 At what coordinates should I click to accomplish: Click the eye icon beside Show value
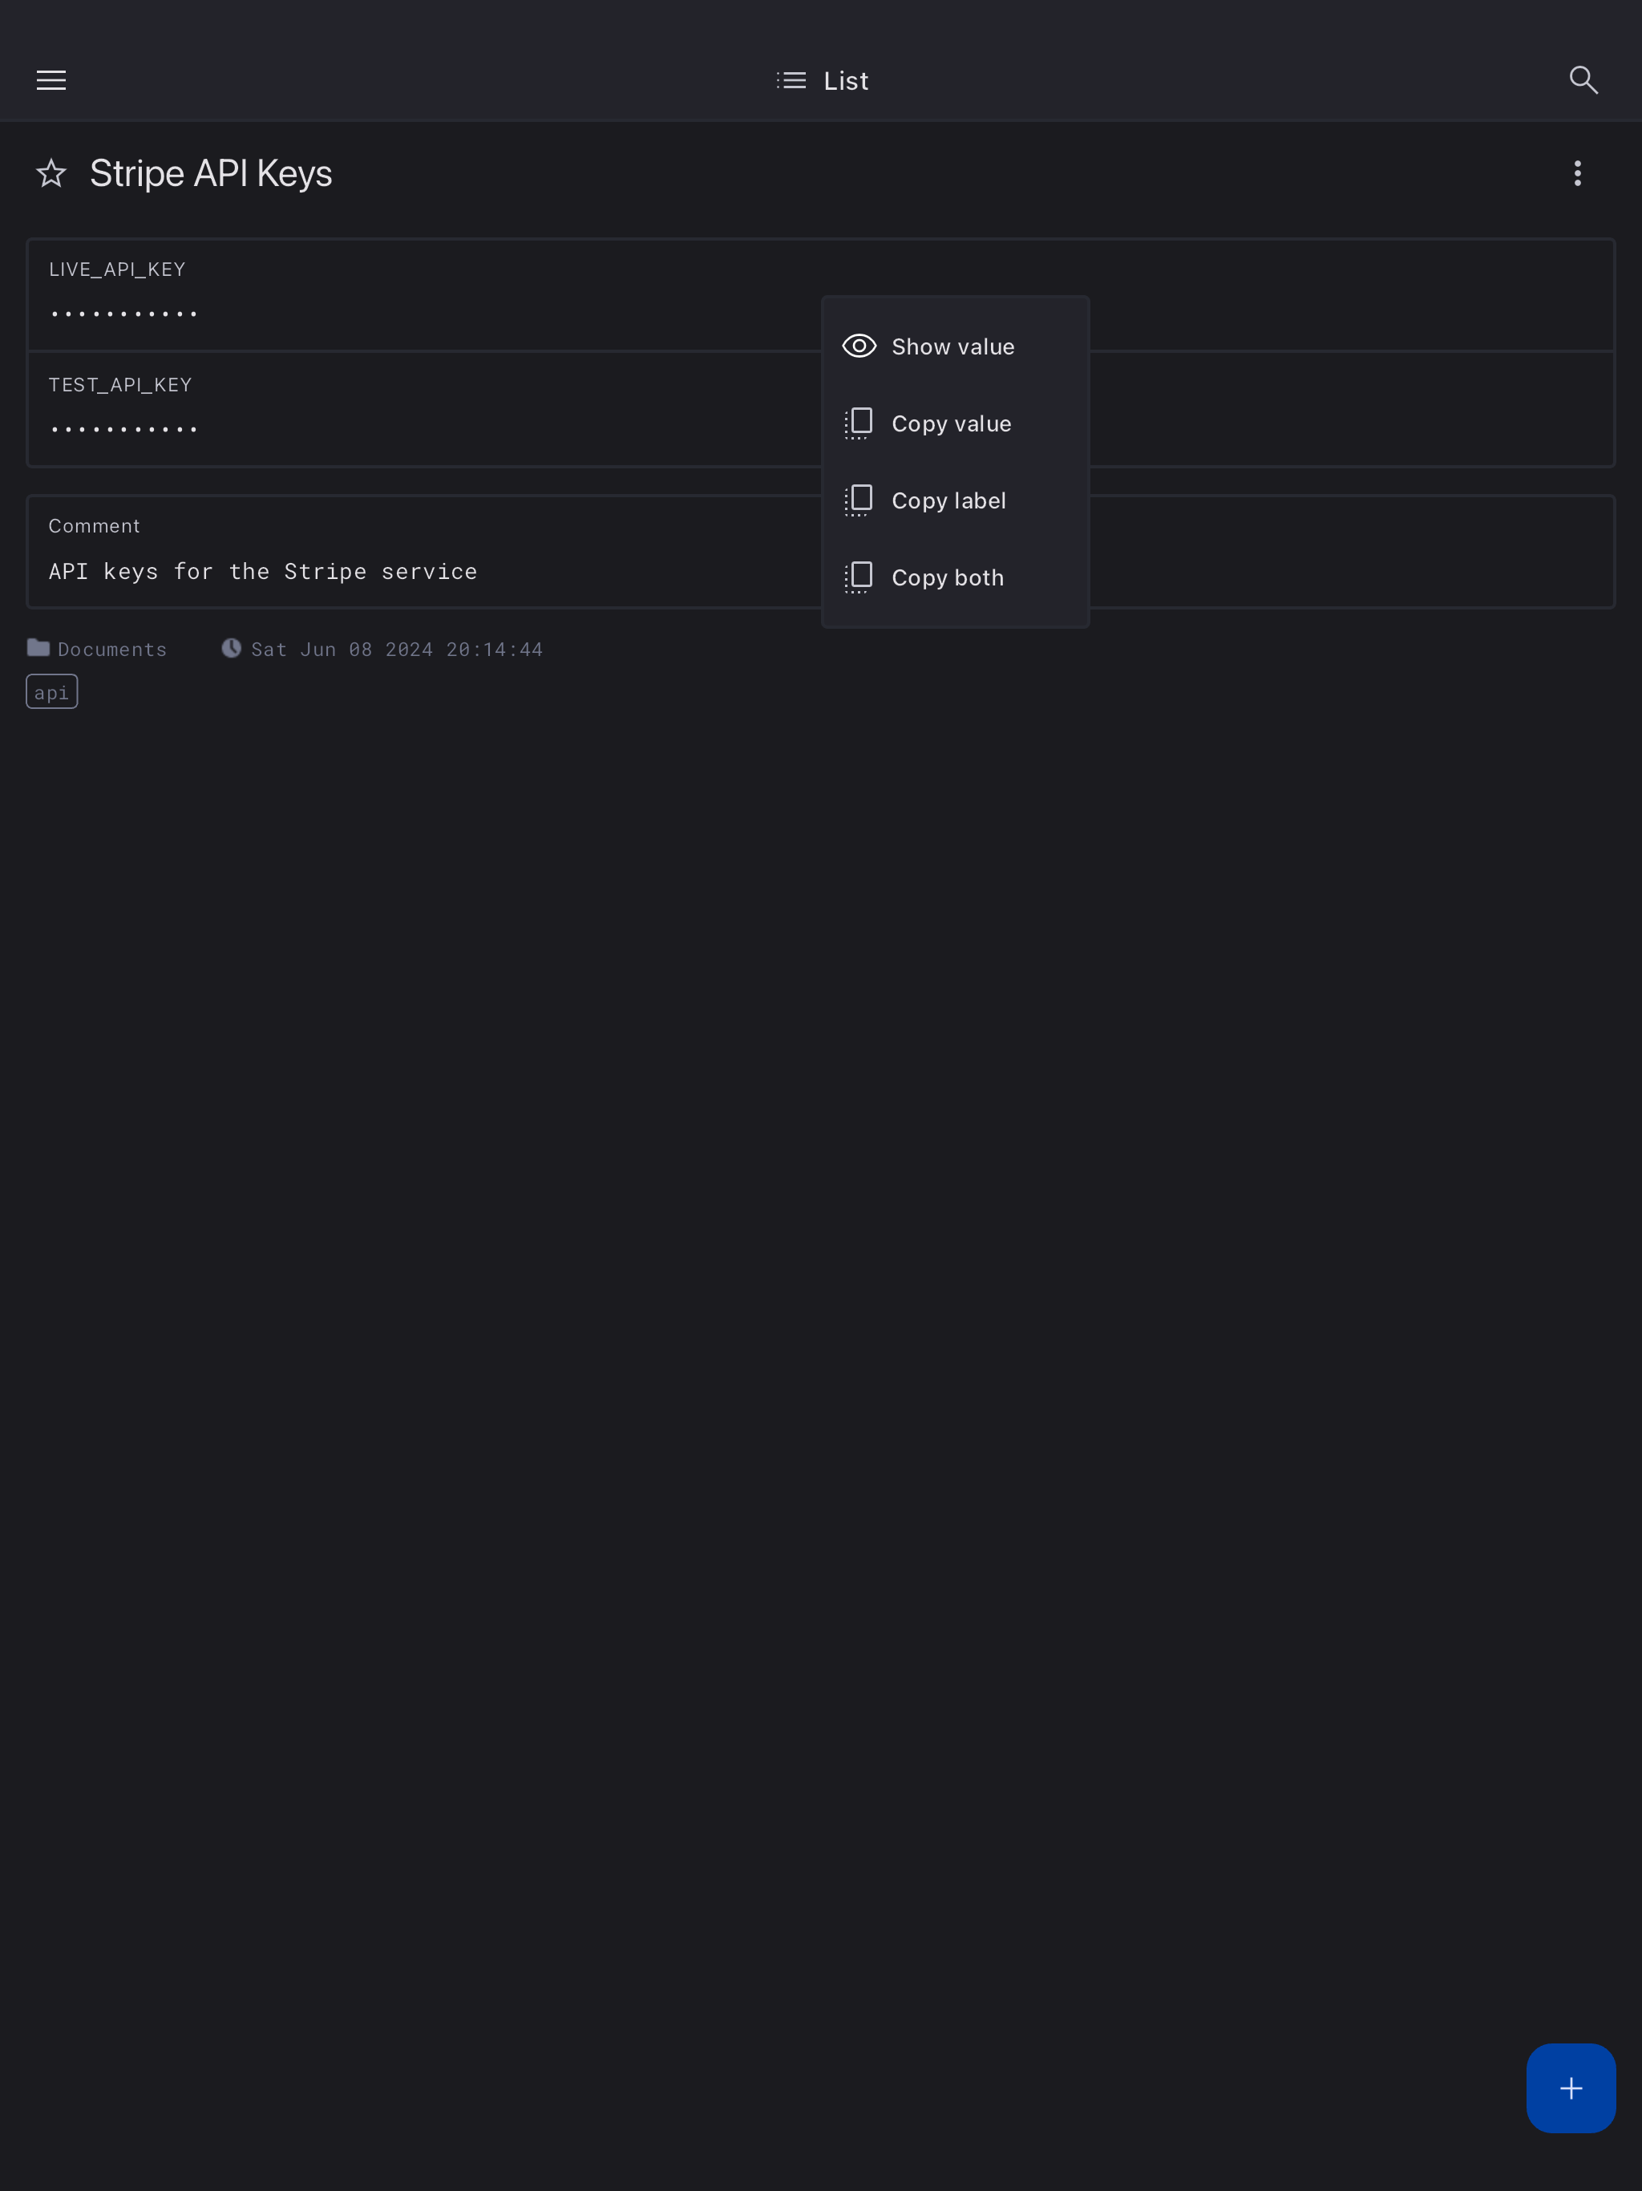pyautogui.click(x=859, y=346)
